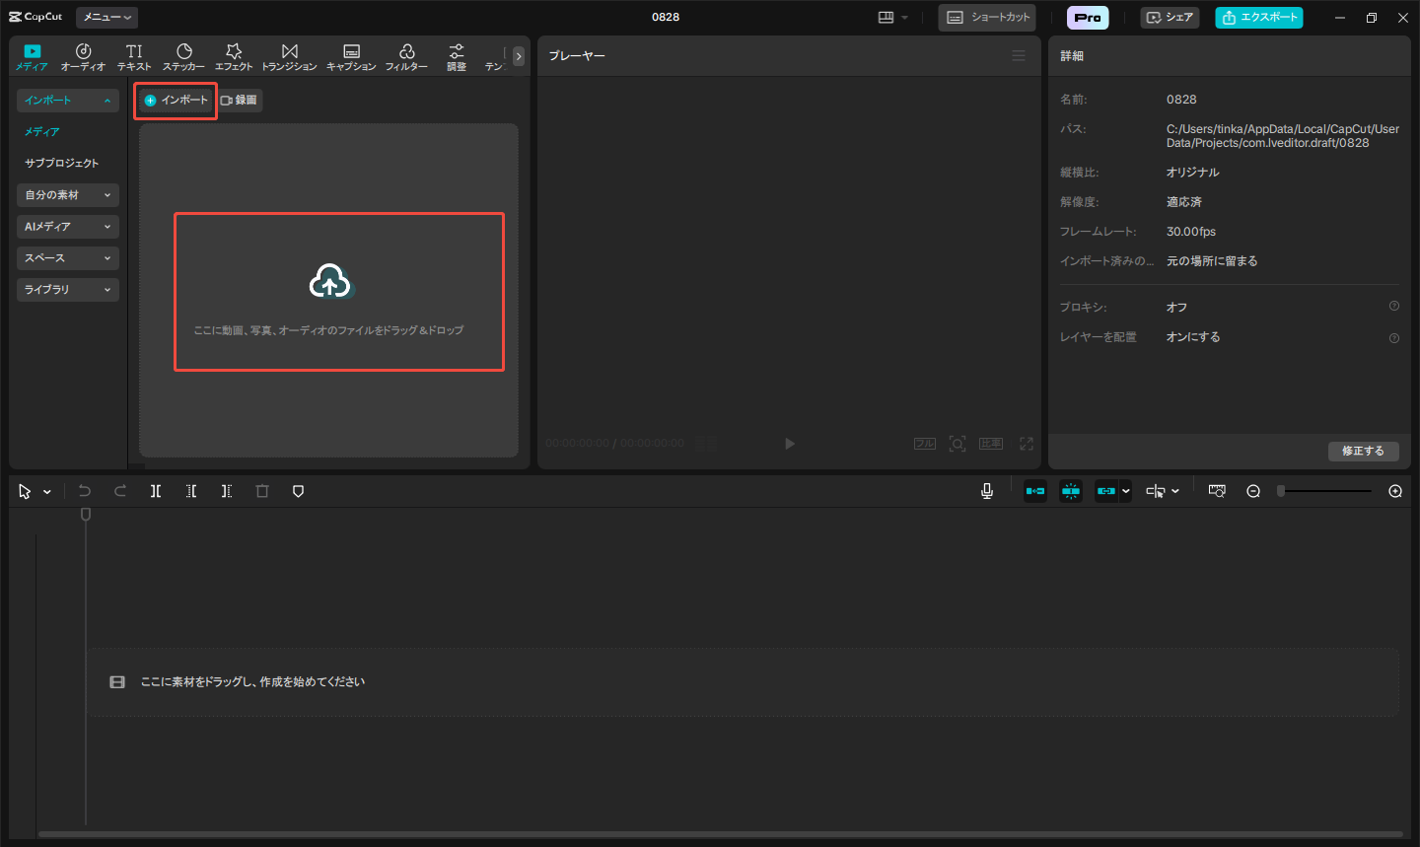The height and width of the screenshot is (847, 1420).
Task: Click the フル quality button in player
Action: (x=924, y=444)
